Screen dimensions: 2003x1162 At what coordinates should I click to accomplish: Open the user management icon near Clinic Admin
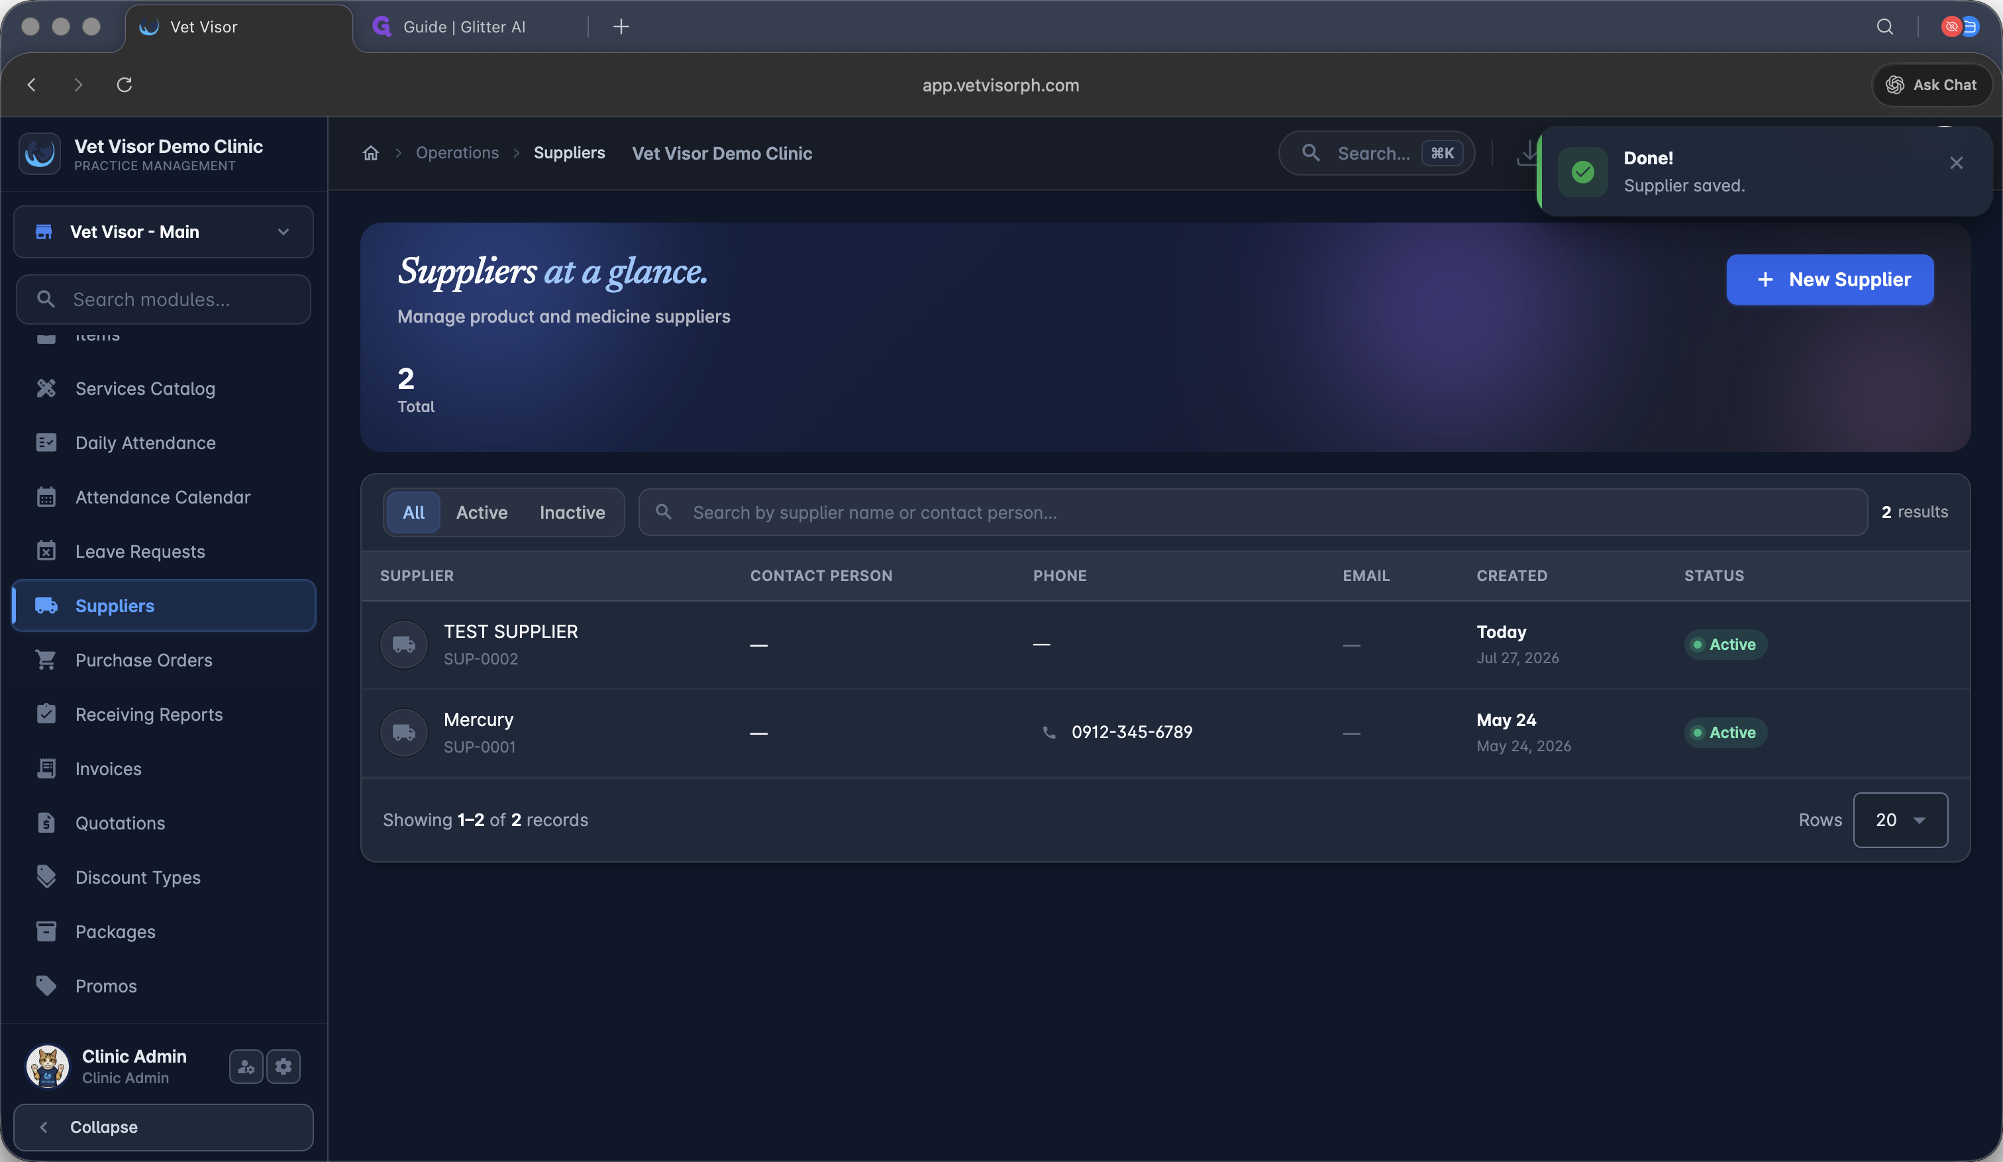pyautogui.click(x=246, y=1066)
